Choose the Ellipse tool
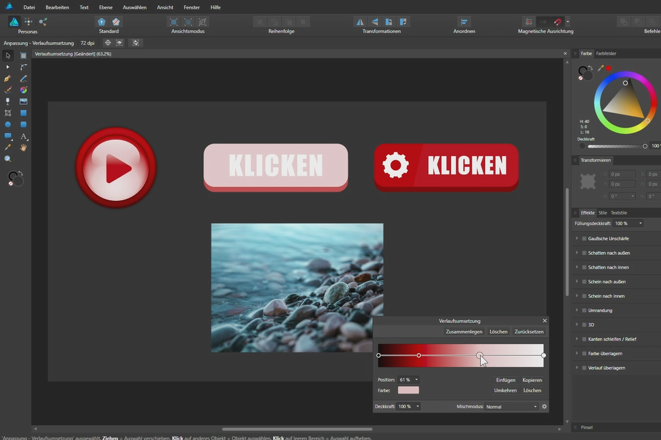The height and width of the screenshot is (440, 661). 8,124
